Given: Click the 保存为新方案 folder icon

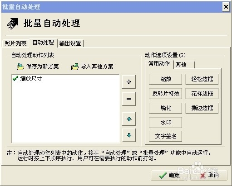Looking at the screenshot, I should click(x=20, y=67).
